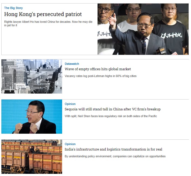Open the Albert Ho press photo
Screen dimensions: 191x176
coord(143,29)
